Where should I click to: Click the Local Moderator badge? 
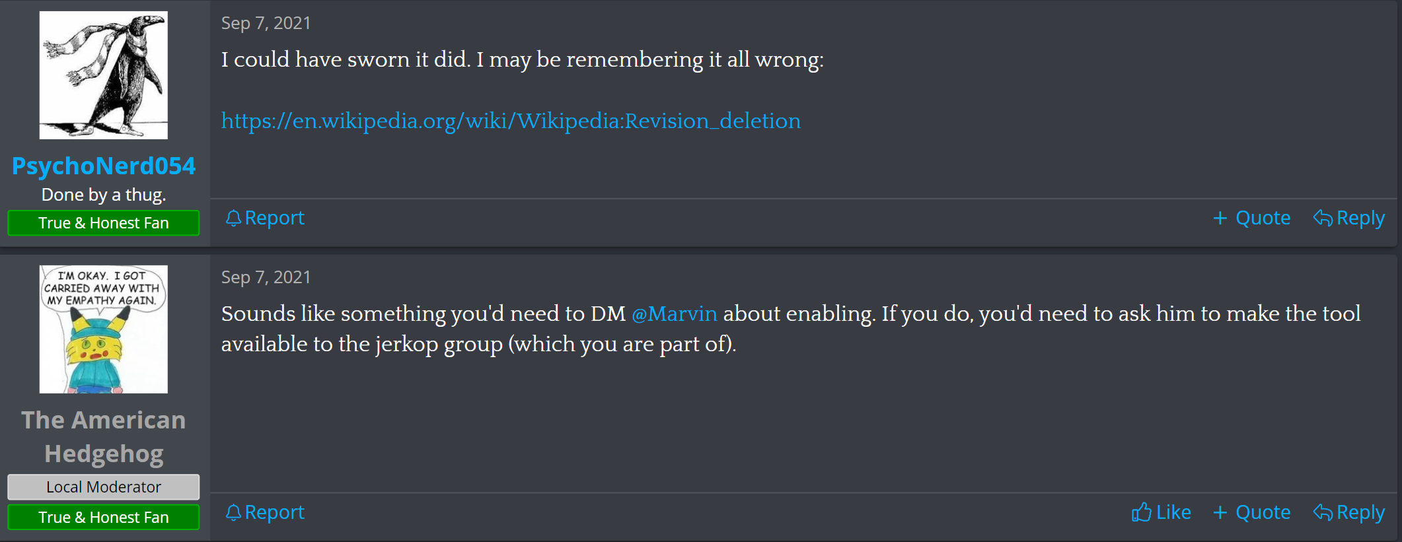pos(104,487)
